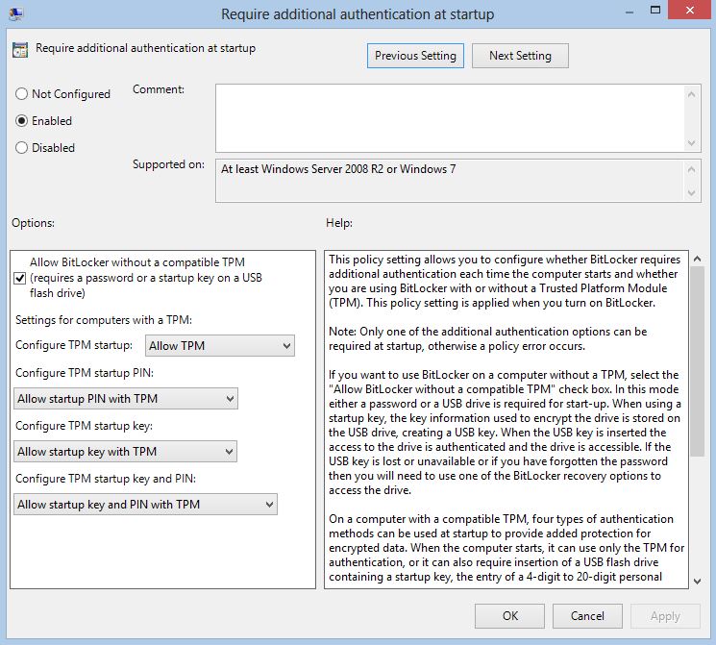Viewport: 716px width, 645px height.
Task: Toggle Allow BitLocker without a compatible TPM checkbox
Action: coord(19,278)
